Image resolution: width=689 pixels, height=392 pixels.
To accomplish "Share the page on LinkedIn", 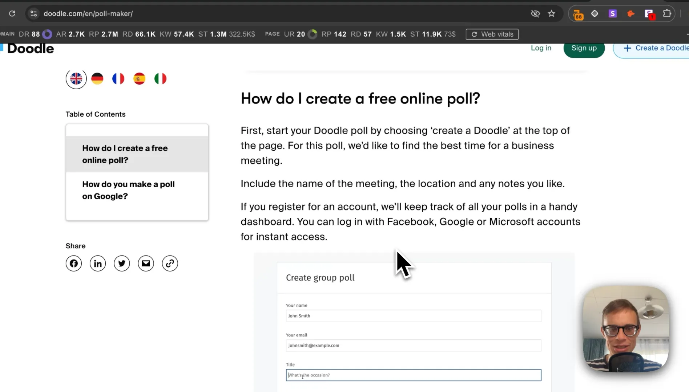I will (x=98, y=264).
